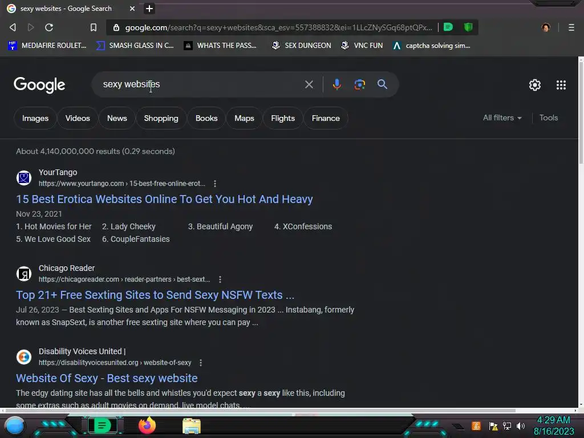
Task: Click the volume speaker tray icon
Action: click(x=520, y=425)
